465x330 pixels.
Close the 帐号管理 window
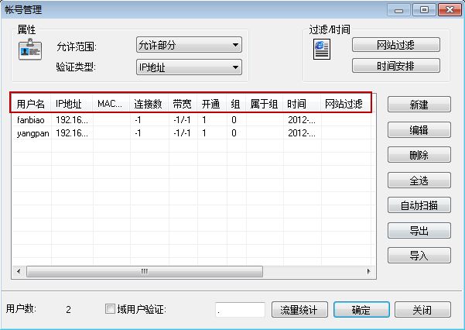pos(450,10)
